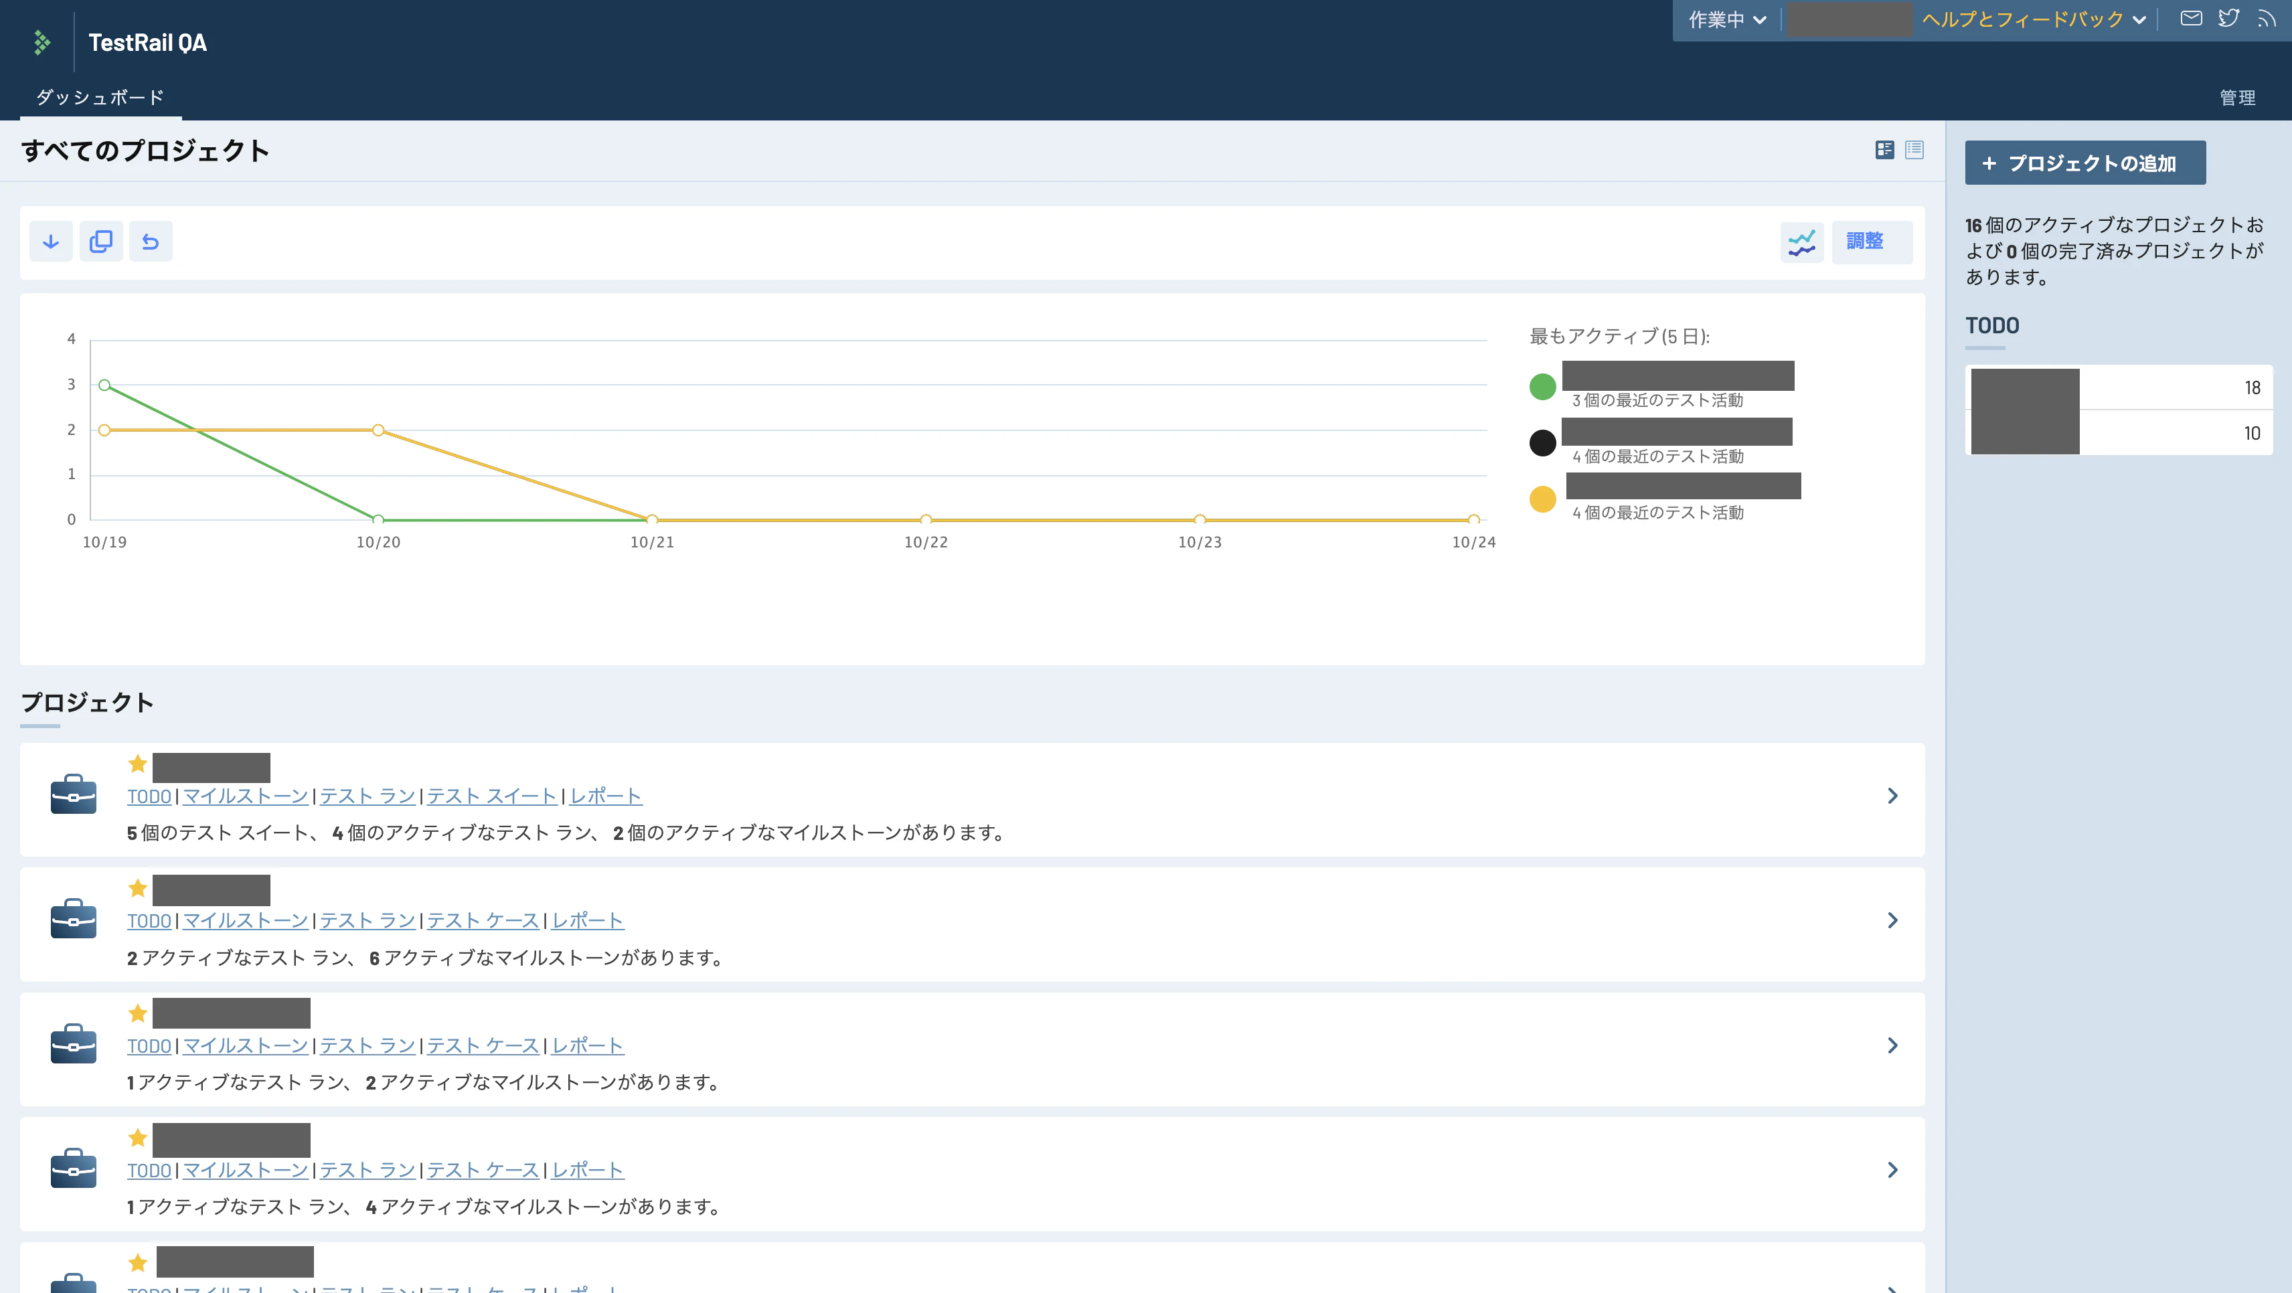Expand ヘルプとフィードバック menu
The image size is (2292, 1293).
(2034, 19)
